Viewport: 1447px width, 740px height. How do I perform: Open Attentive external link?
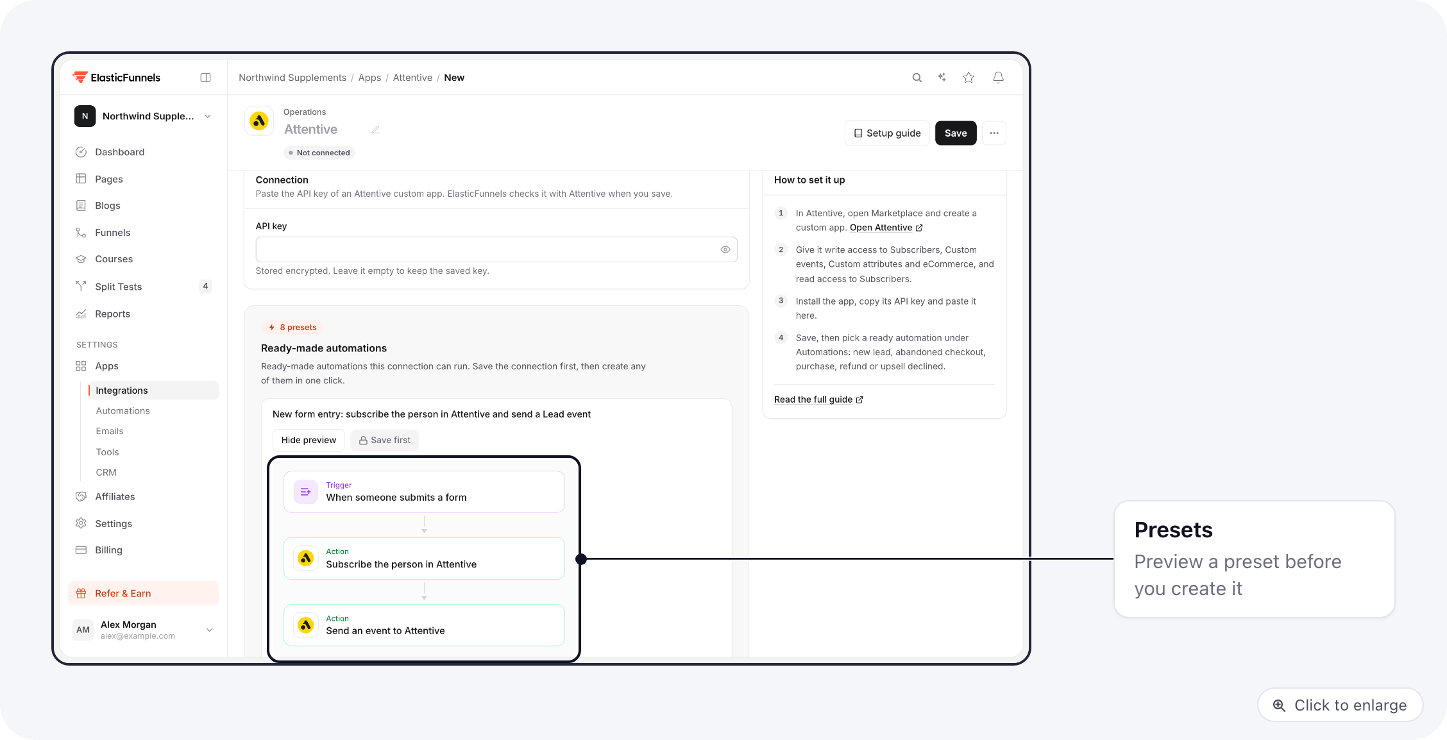click(x=886, y=228)
